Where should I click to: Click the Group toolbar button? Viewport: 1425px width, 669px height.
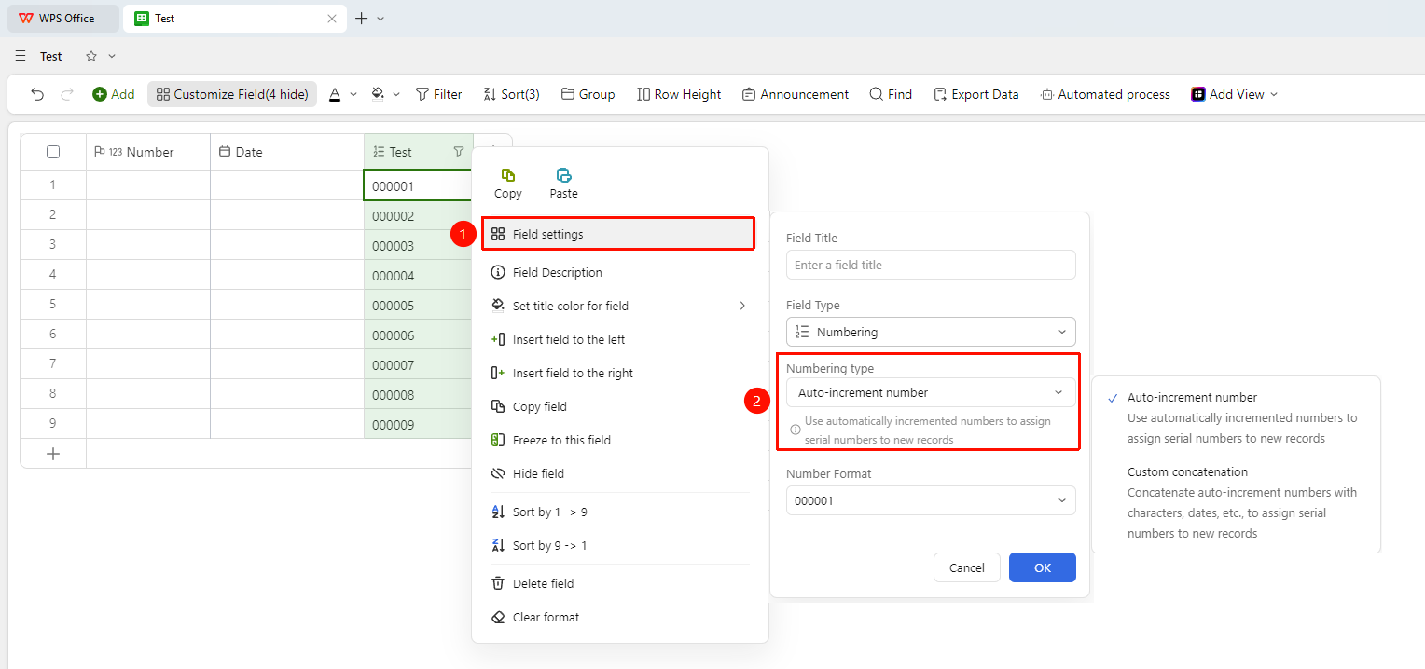pos(588,94)
